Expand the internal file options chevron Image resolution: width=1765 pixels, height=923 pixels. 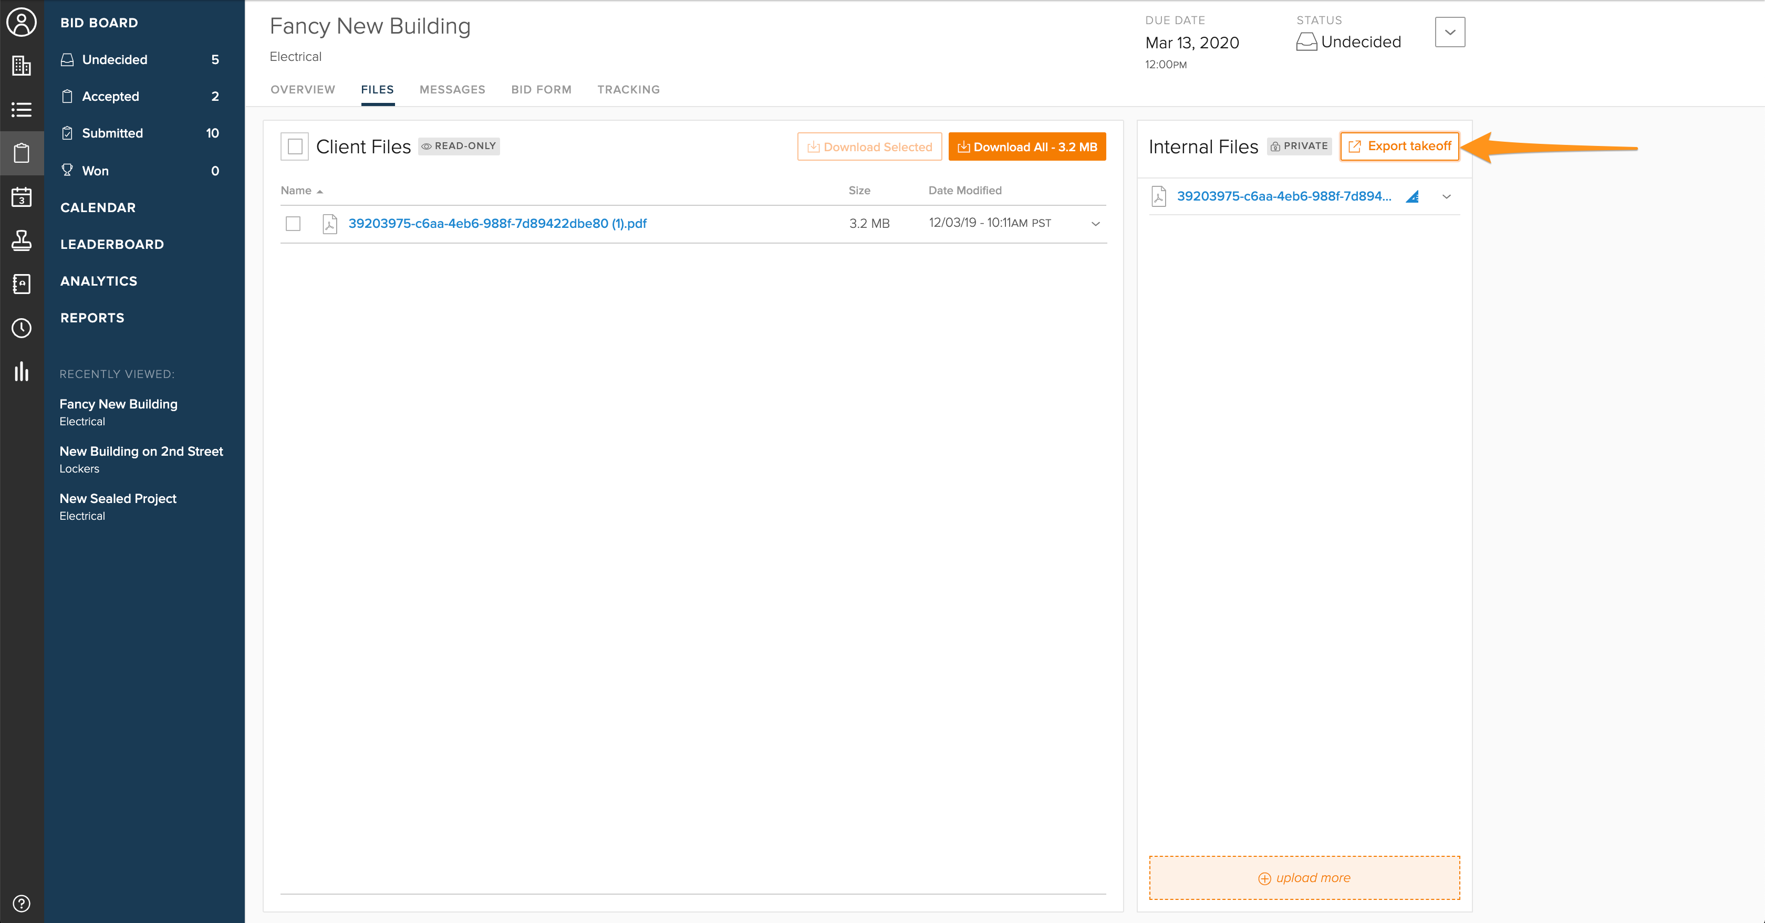point(1446,196)
